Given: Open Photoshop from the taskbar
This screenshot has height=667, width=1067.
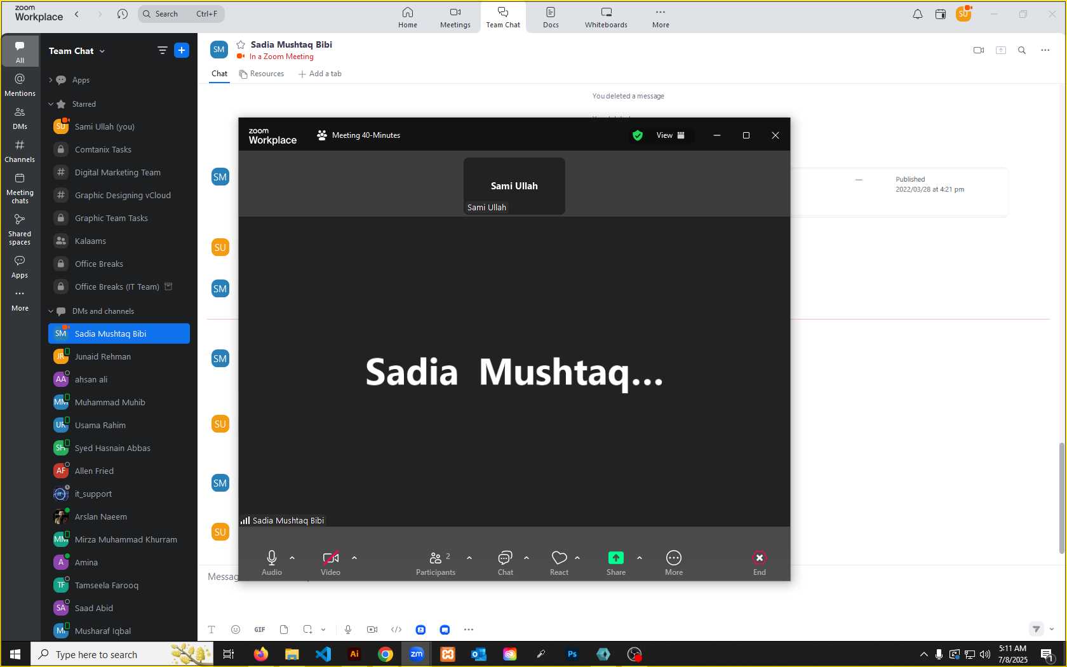Looking at the screenshot, I should tap(572, 654).
